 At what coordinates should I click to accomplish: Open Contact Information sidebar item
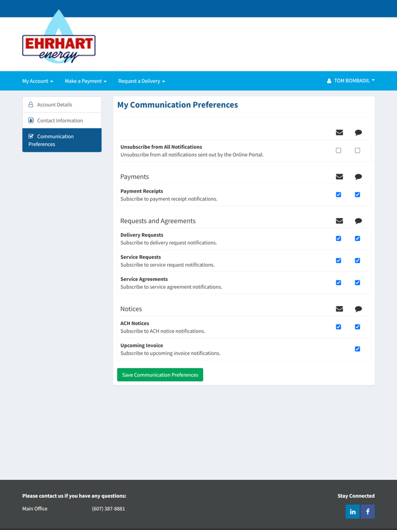click(x=62, y=120)
